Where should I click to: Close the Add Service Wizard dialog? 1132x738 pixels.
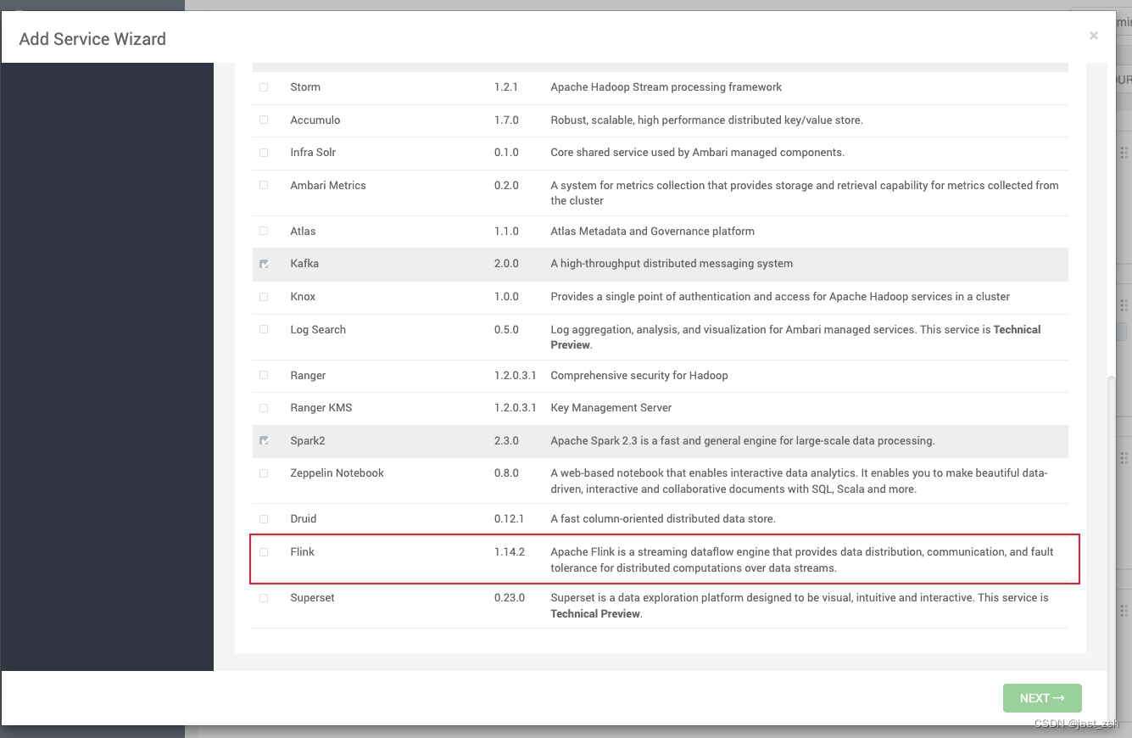click(1094, 36)
